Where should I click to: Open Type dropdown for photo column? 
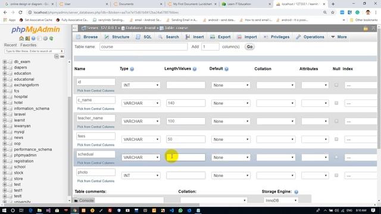[140, 175]
